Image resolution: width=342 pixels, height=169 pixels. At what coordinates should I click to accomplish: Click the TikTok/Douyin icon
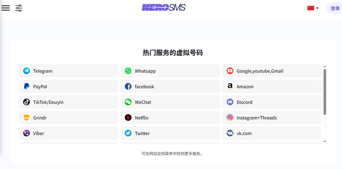click(27, 102)
